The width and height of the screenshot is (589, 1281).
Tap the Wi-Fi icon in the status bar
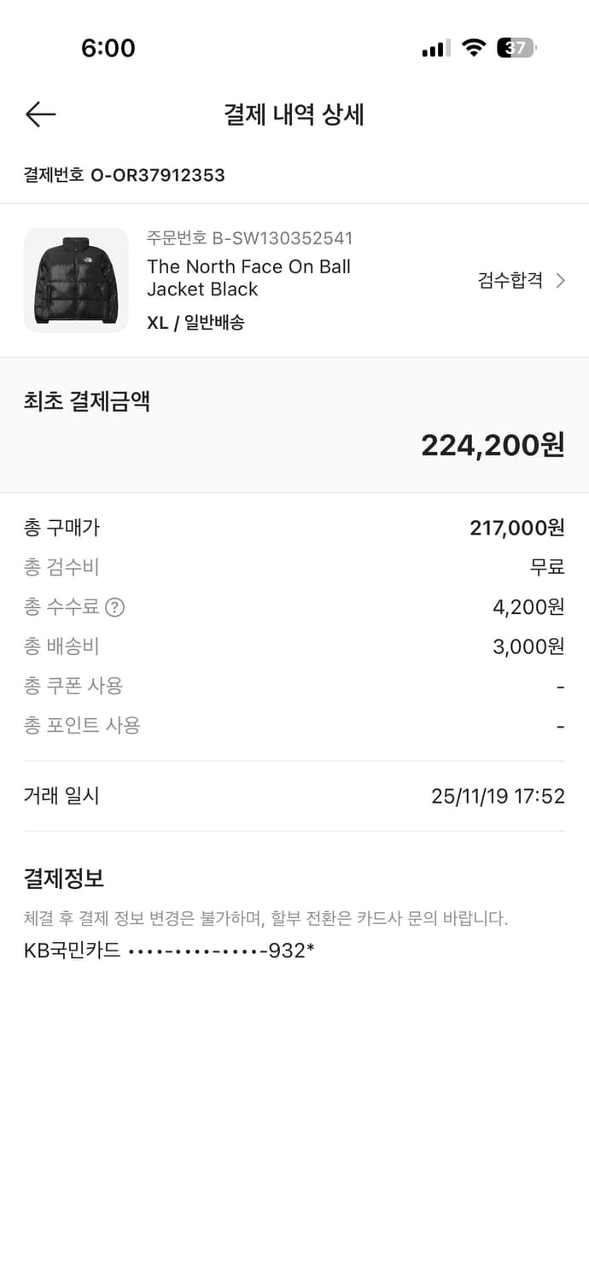tap(475, 48)
